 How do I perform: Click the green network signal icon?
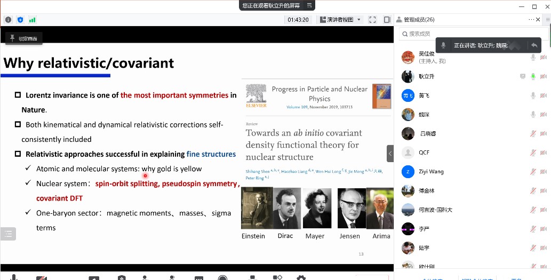(x=33, y=20)
